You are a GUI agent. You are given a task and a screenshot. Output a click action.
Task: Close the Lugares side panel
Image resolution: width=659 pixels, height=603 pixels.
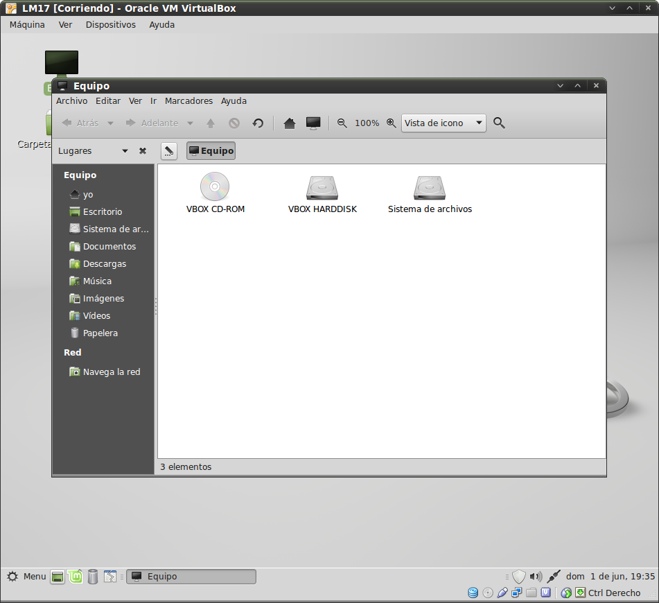click(x=143, y=151)
